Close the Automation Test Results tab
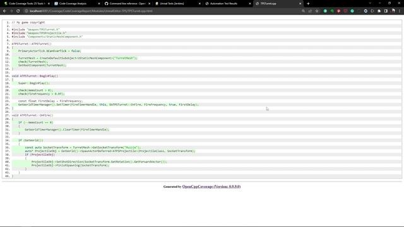The image size is (404, 227). click(250, 4)
